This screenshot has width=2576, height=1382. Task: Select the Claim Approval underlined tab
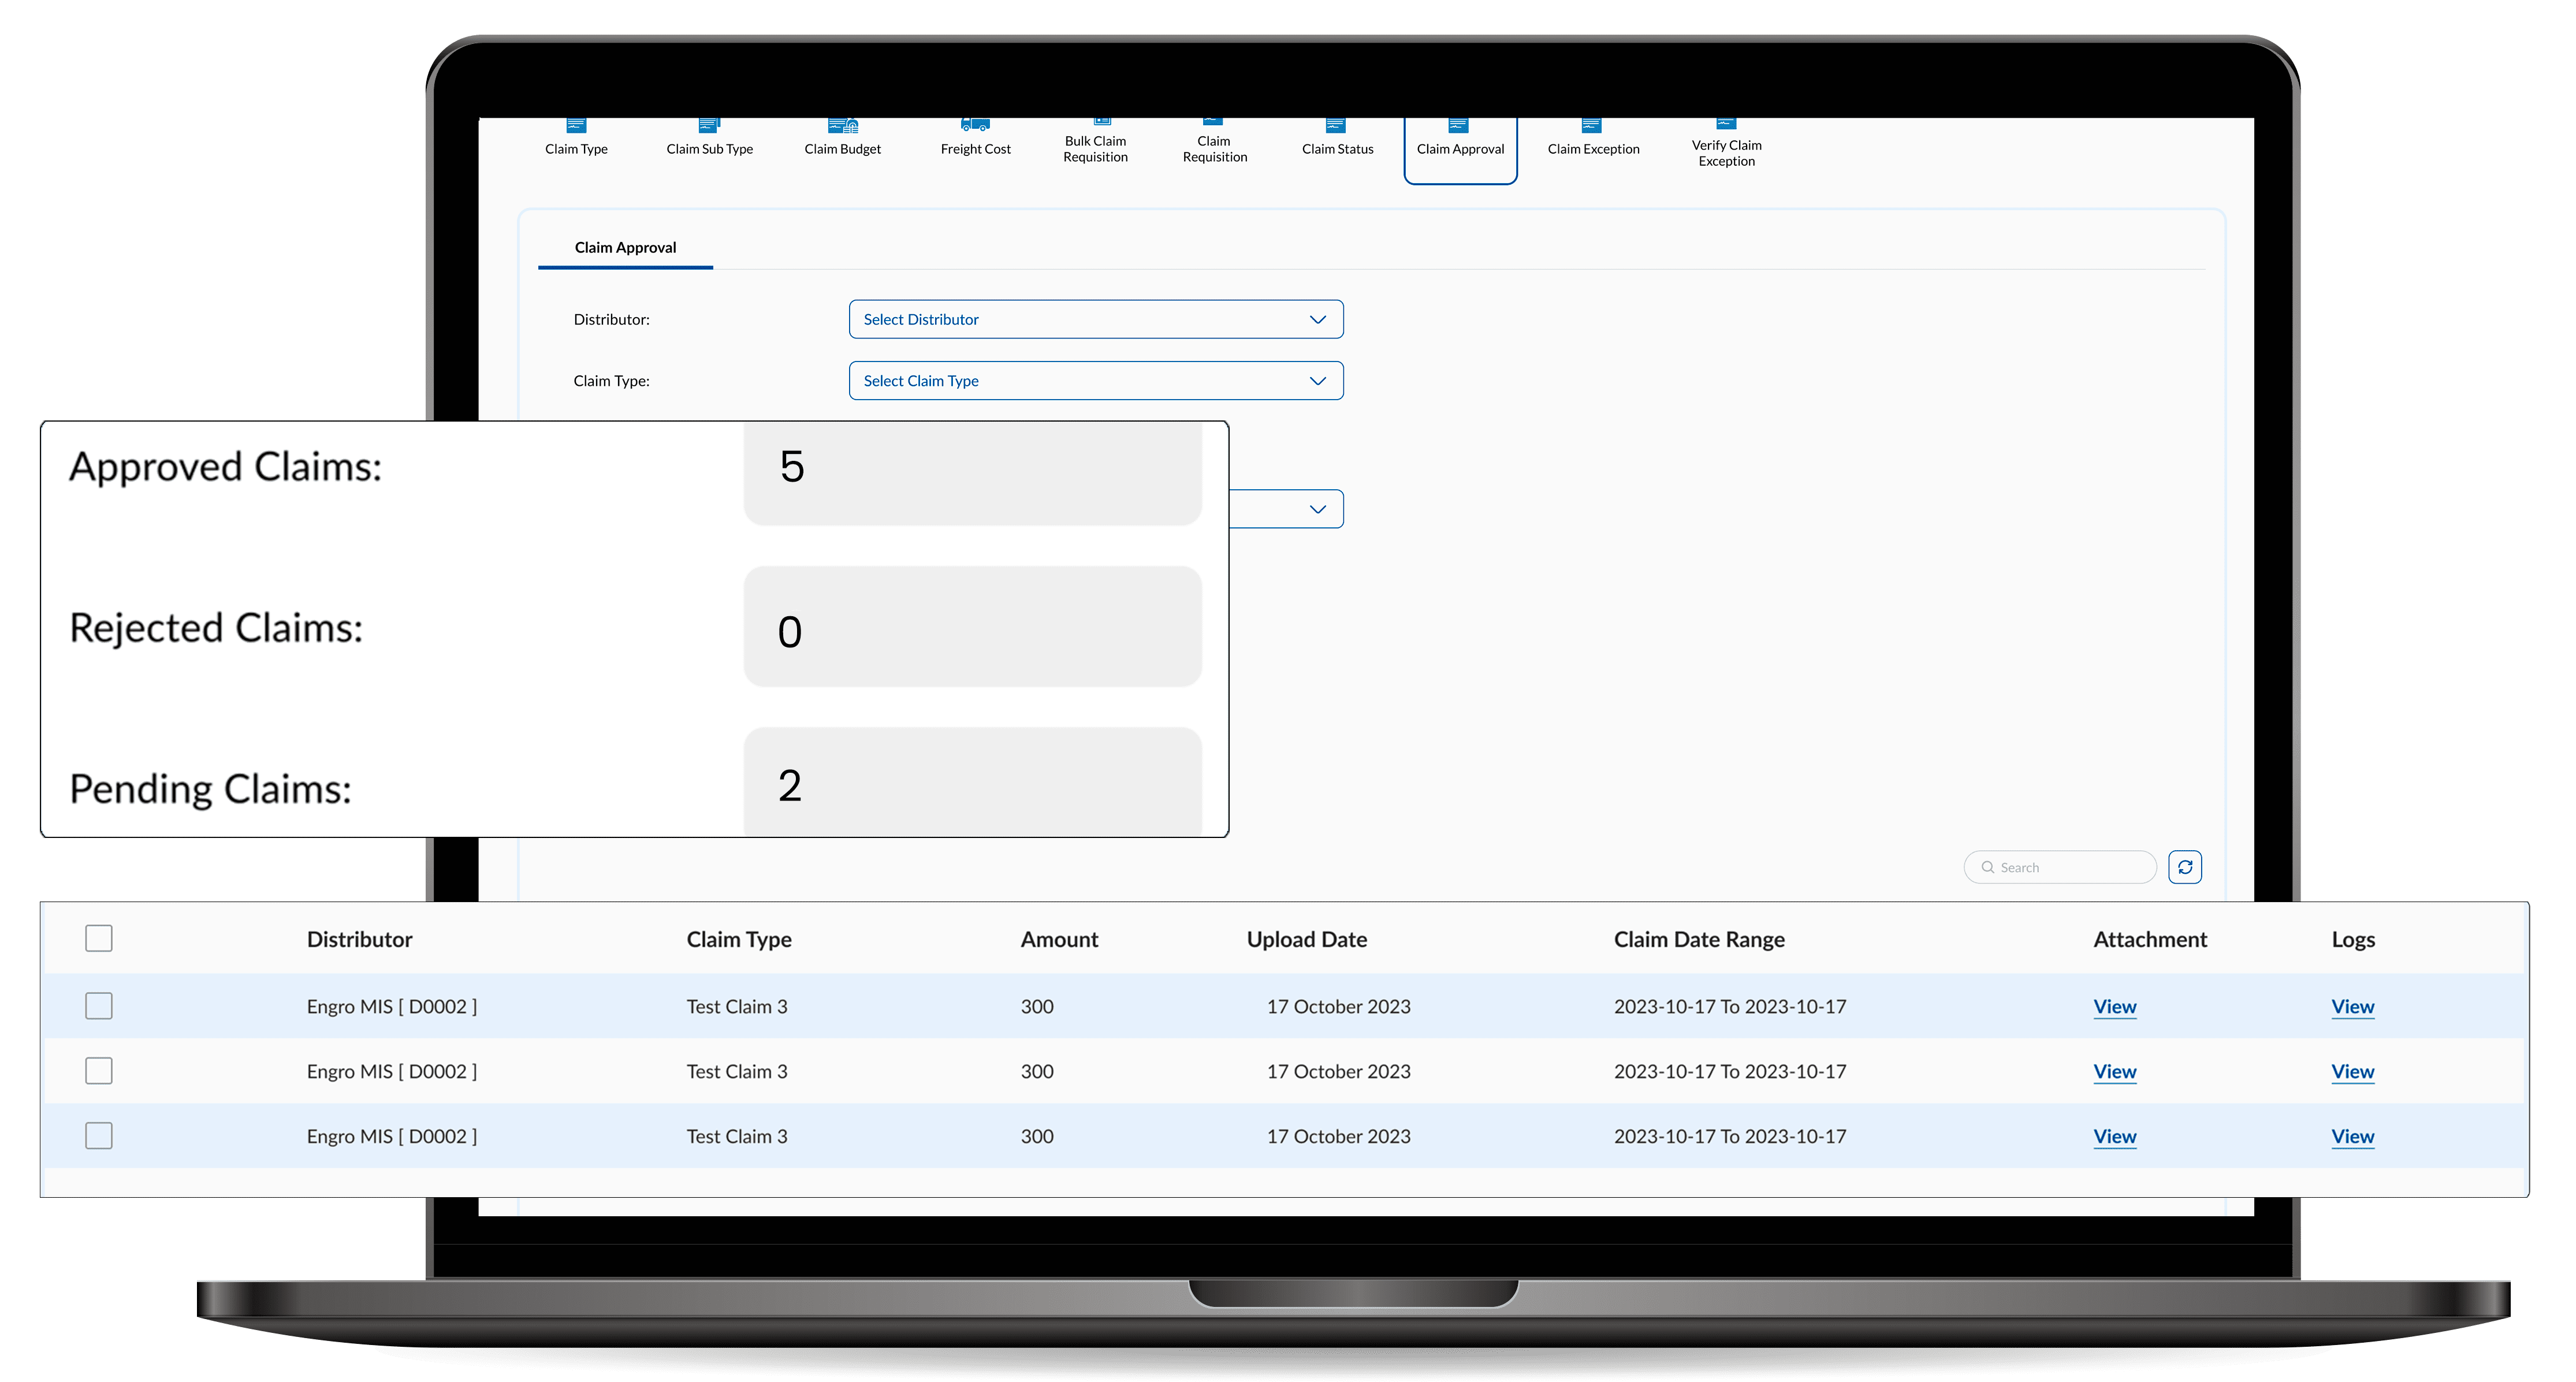click(x=625, y=247)
